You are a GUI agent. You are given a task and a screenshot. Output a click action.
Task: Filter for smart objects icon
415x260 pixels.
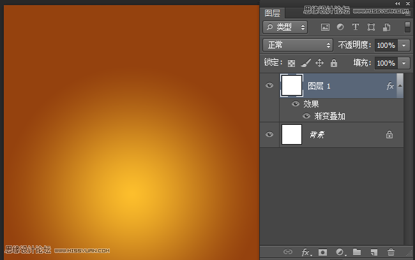[386, 27]
